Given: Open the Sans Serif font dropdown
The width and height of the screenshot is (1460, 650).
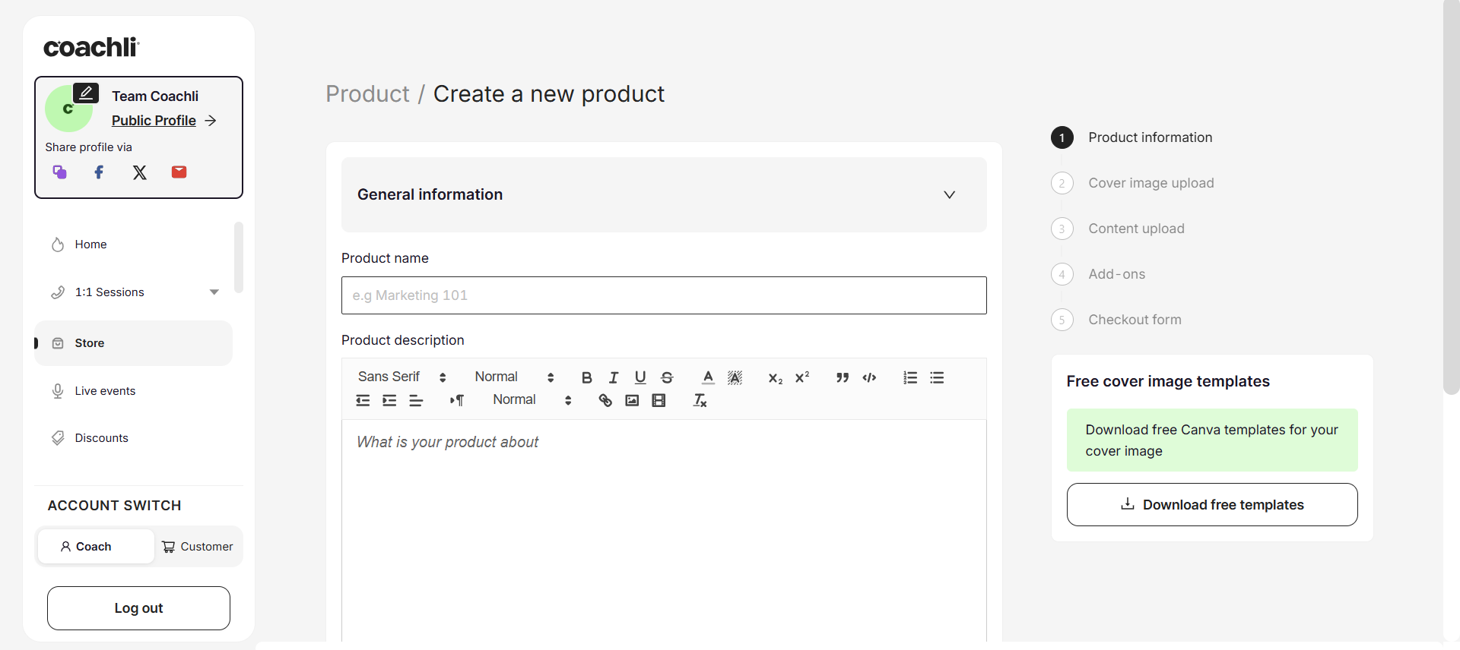Looking at the screenshot, I should pyautogui.click(x=401, y=377).
